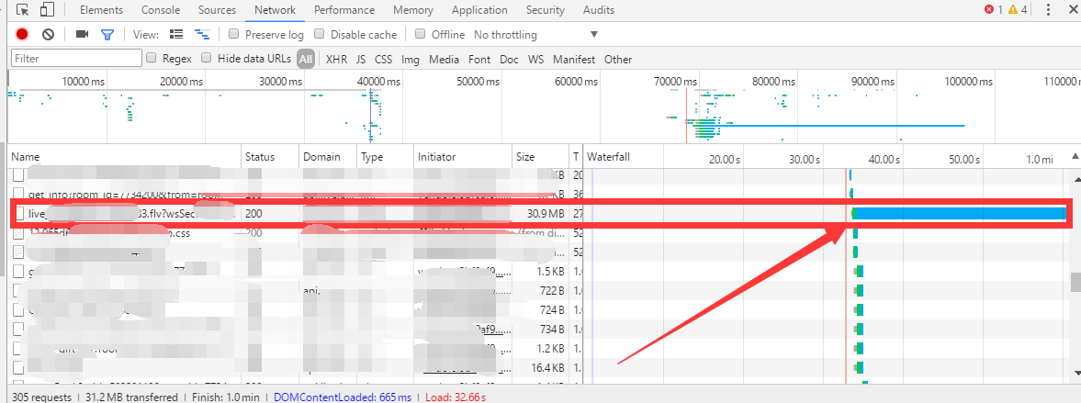Switch to the Console tab
The height and width of the screenshot is (403, 1081).
point(161,10)
